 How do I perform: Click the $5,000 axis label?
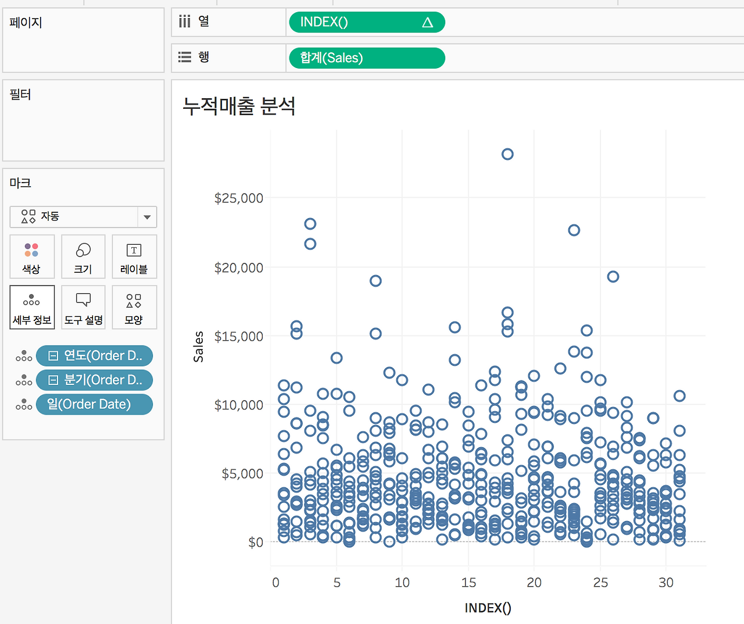pos(242,474)
